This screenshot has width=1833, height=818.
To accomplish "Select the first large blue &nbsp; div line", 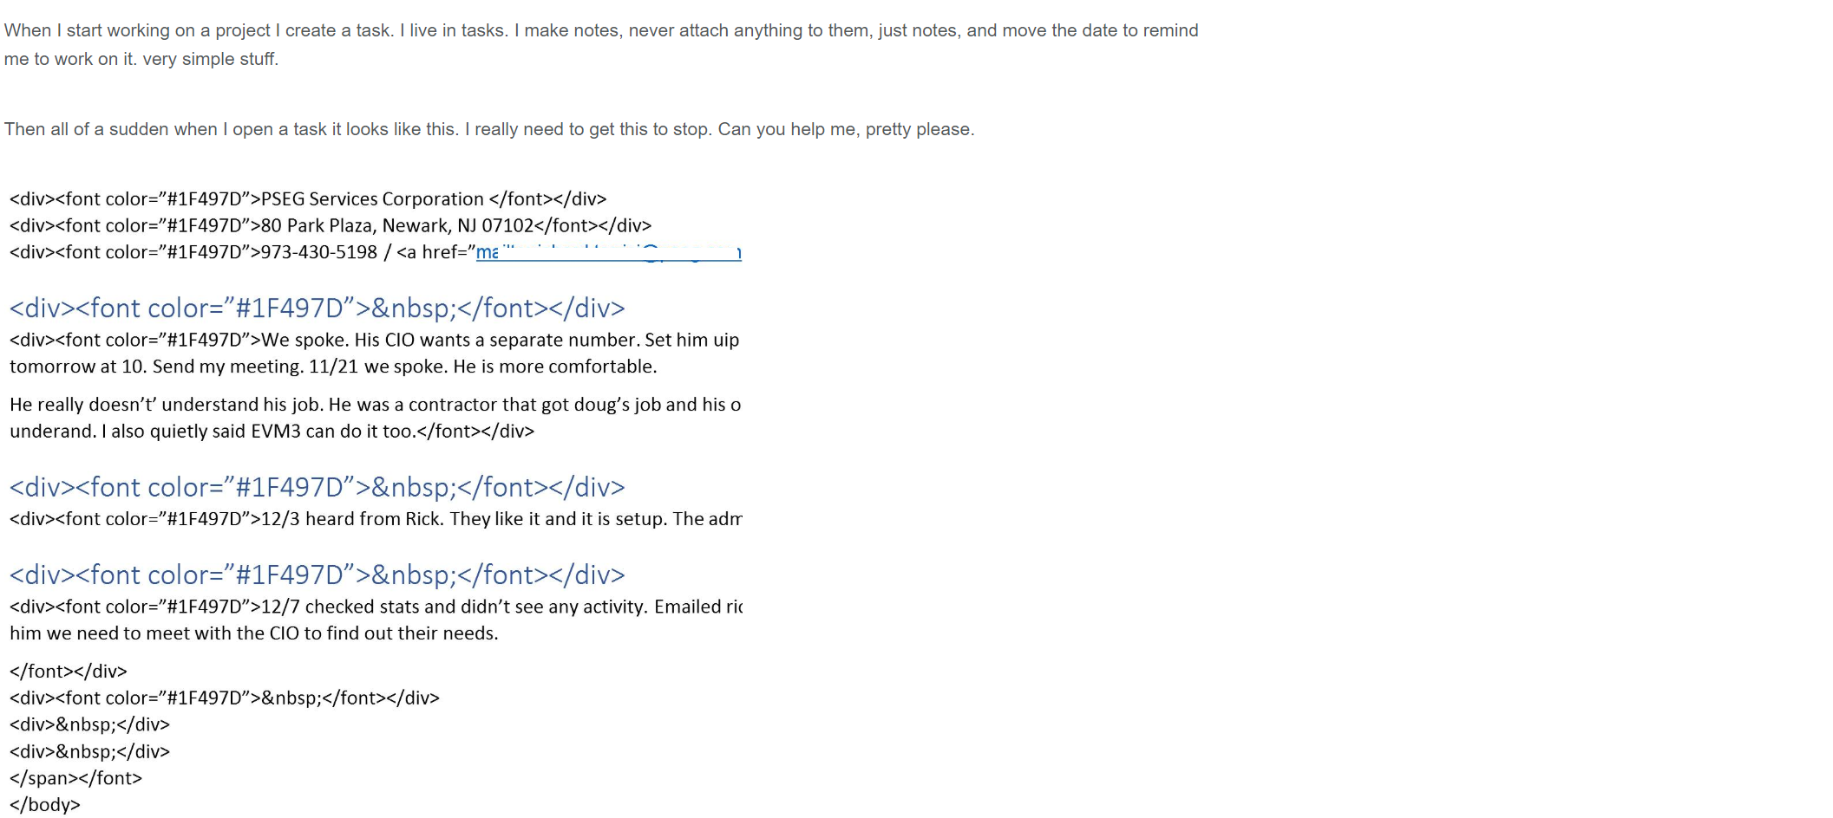I will 318,308.
